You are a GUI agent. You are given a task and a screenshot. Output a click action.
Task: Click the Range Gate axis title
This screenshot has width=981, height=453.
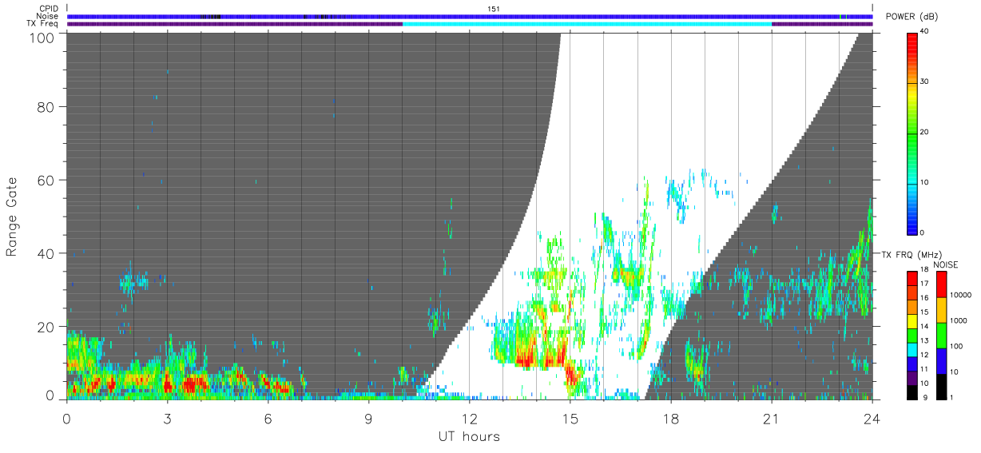pyautogui.click(x=12, y=217)
